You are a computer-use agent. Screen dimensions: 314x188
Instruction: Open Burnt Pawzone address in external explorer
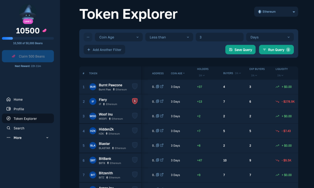pyautogui.click(x=162, y=86)
